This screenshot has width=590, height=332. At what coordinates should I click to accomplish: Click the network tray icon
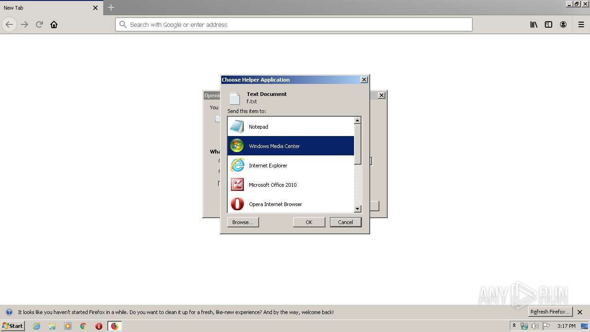coord(524,326)
